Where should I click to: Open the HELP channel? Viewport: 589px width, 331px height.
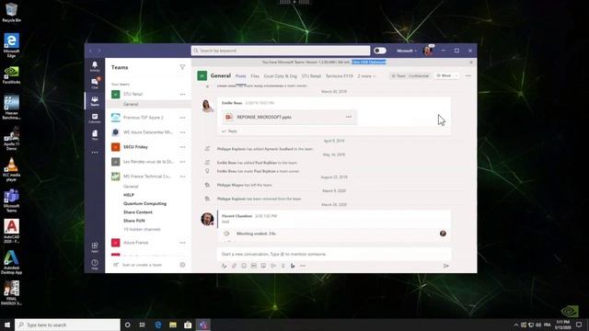[129, 195]
